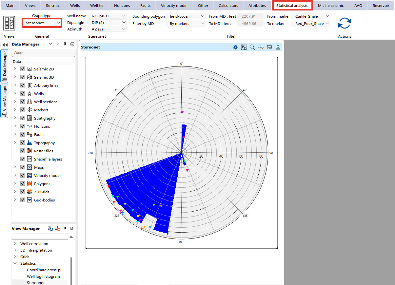Select Stereonet under Statistics in View Manager

click(x=35, y=282)
